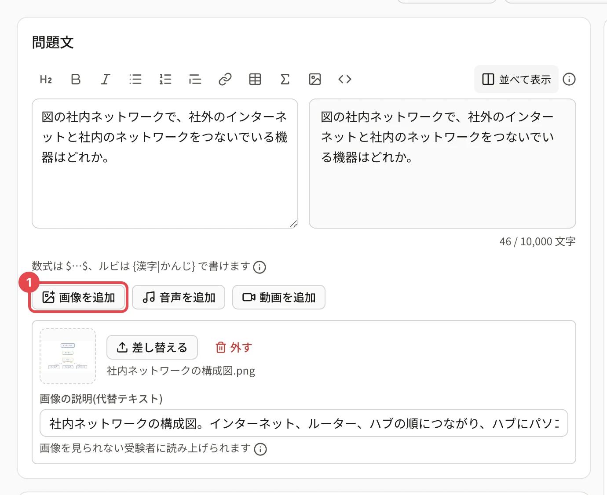Replace image with 差し替える

[152, 347]
